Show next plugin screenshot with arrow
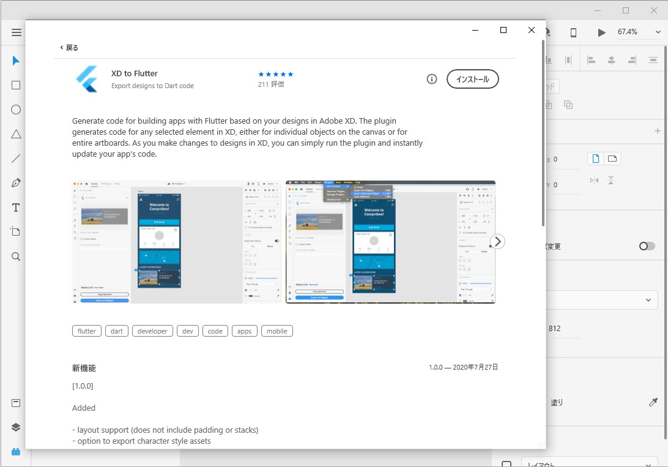The height and width of the screenshot is (467, 668). tap(497, 241)
